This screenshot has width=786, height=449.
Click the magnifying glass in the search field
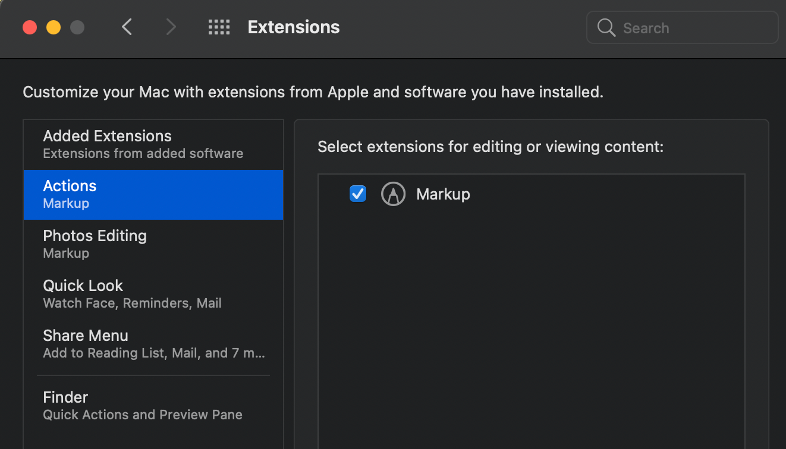(606, 27)
